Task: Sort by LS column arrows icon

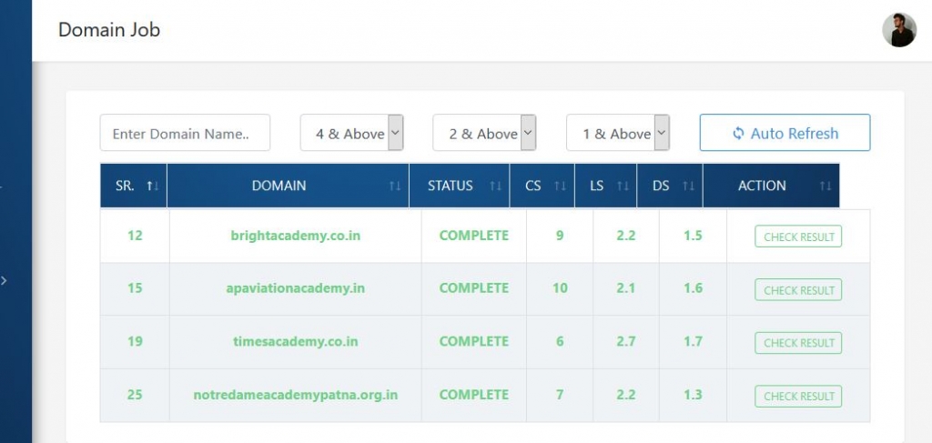Action: (623, 186)
